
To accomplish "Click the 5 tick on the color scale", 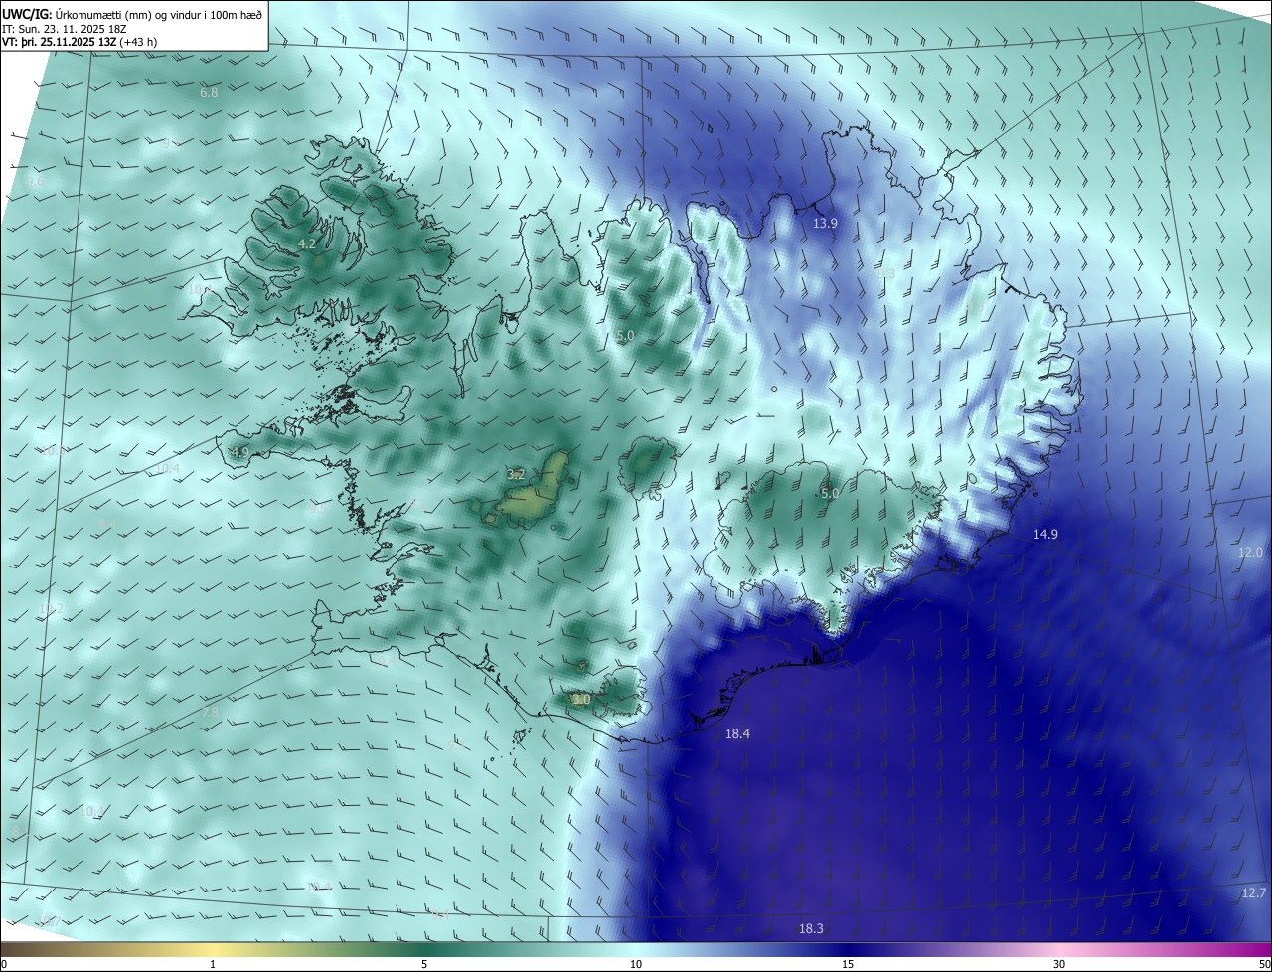I will (424, 964).
